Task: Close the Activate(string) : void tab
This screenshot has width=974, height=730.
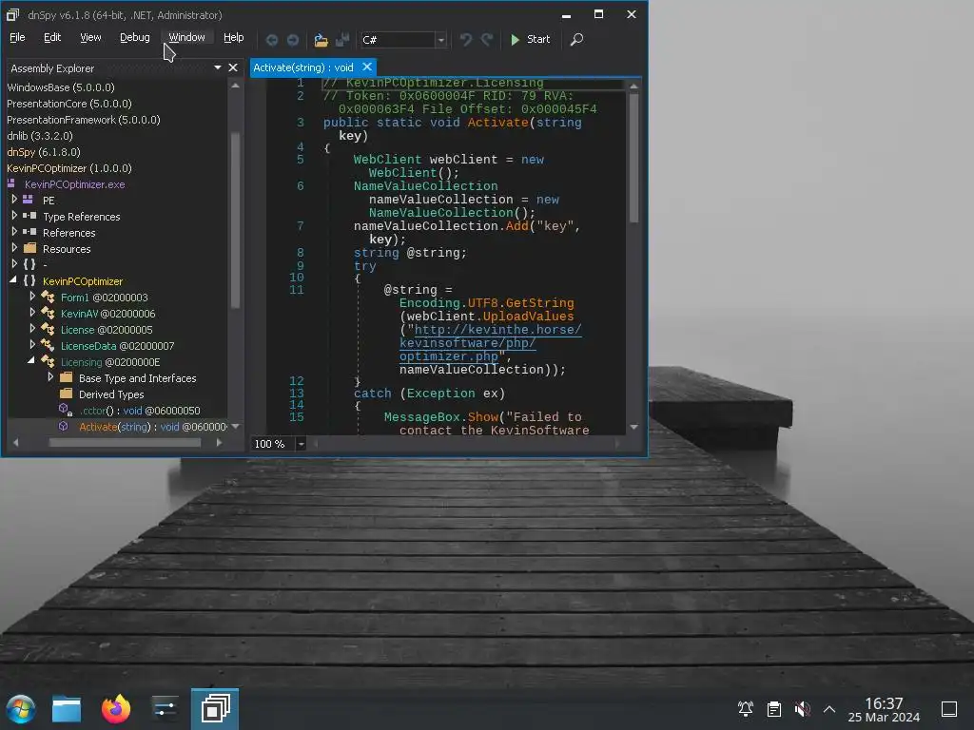Action: click(x=367, y=67)
